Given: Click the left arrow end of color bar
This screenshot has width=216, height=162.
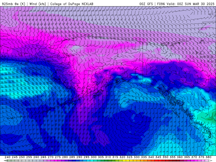Looking at the screenshot, I should (x=6, y=161).
